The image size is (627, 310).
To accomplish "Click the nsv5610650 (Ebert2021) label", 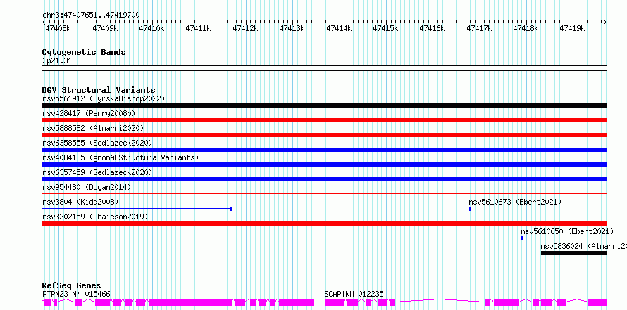I will tap(567, 231).
